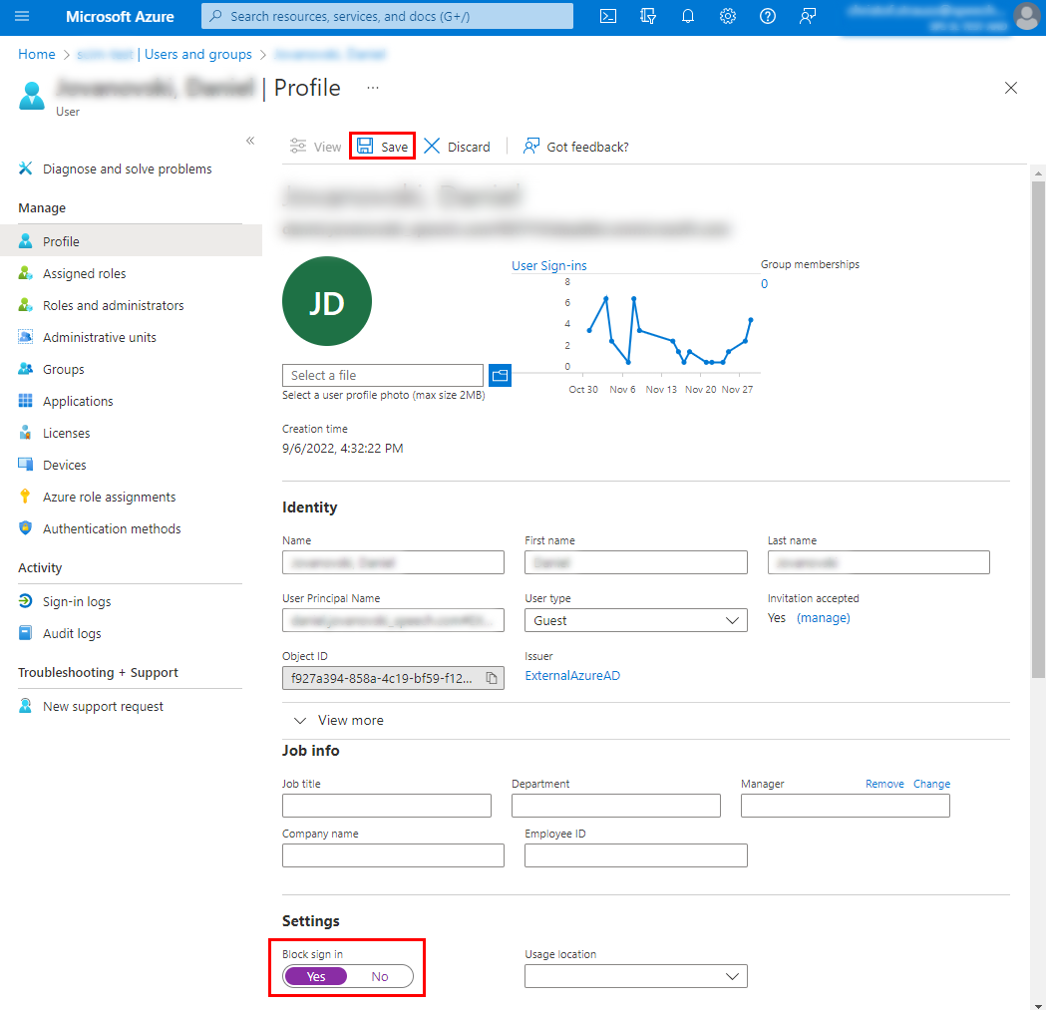Open Groups in the sidebar
Screen dimensions: 1046x1010
pos(64,370)
